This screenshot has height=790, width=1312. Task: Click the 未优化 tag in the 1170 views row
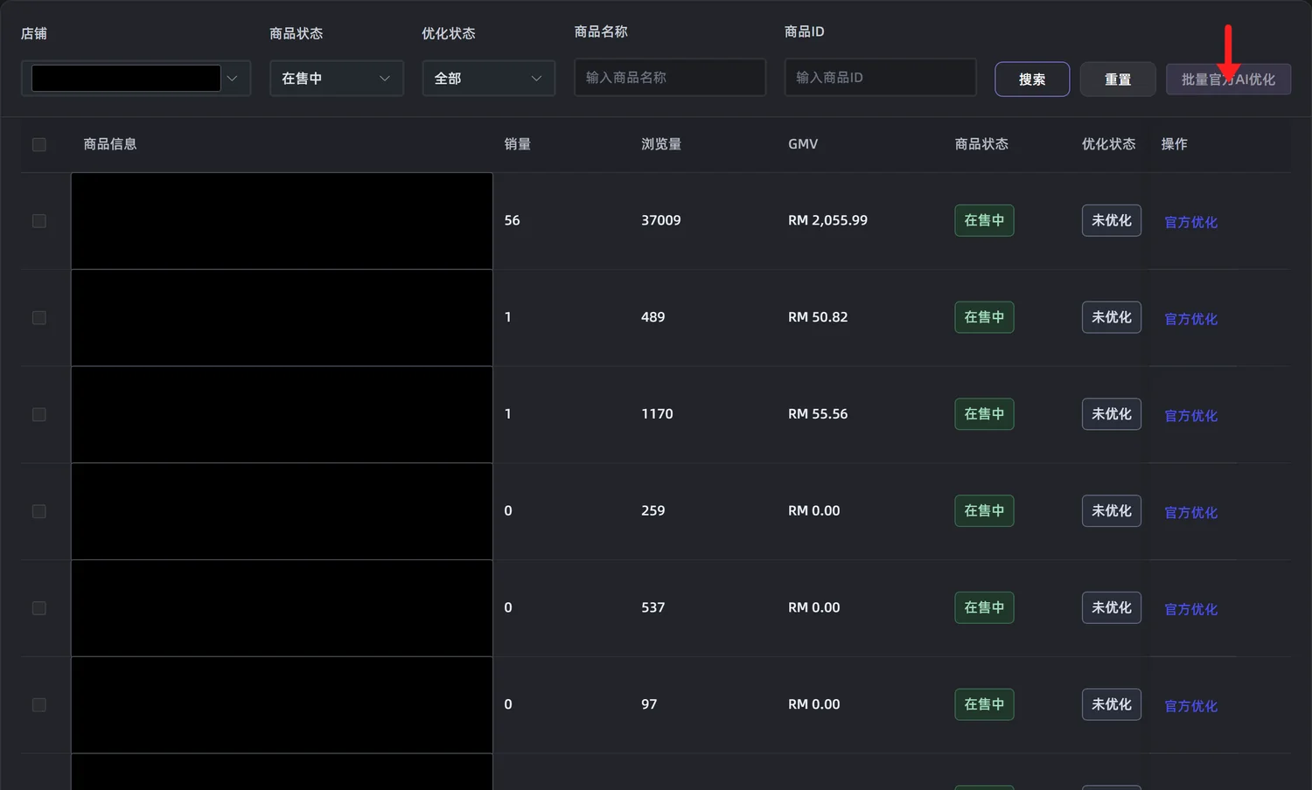[1112, 414]
